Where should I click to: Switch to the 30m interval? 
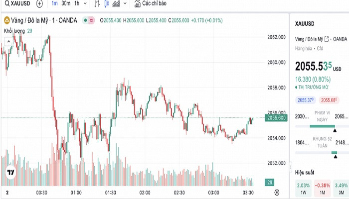click(x=66, y=3)
